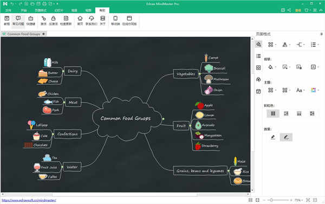Image resolution: width=325 pixels, height=204 pixels.
Task: Open the contact us headset icon
Action: coord(91,21)
